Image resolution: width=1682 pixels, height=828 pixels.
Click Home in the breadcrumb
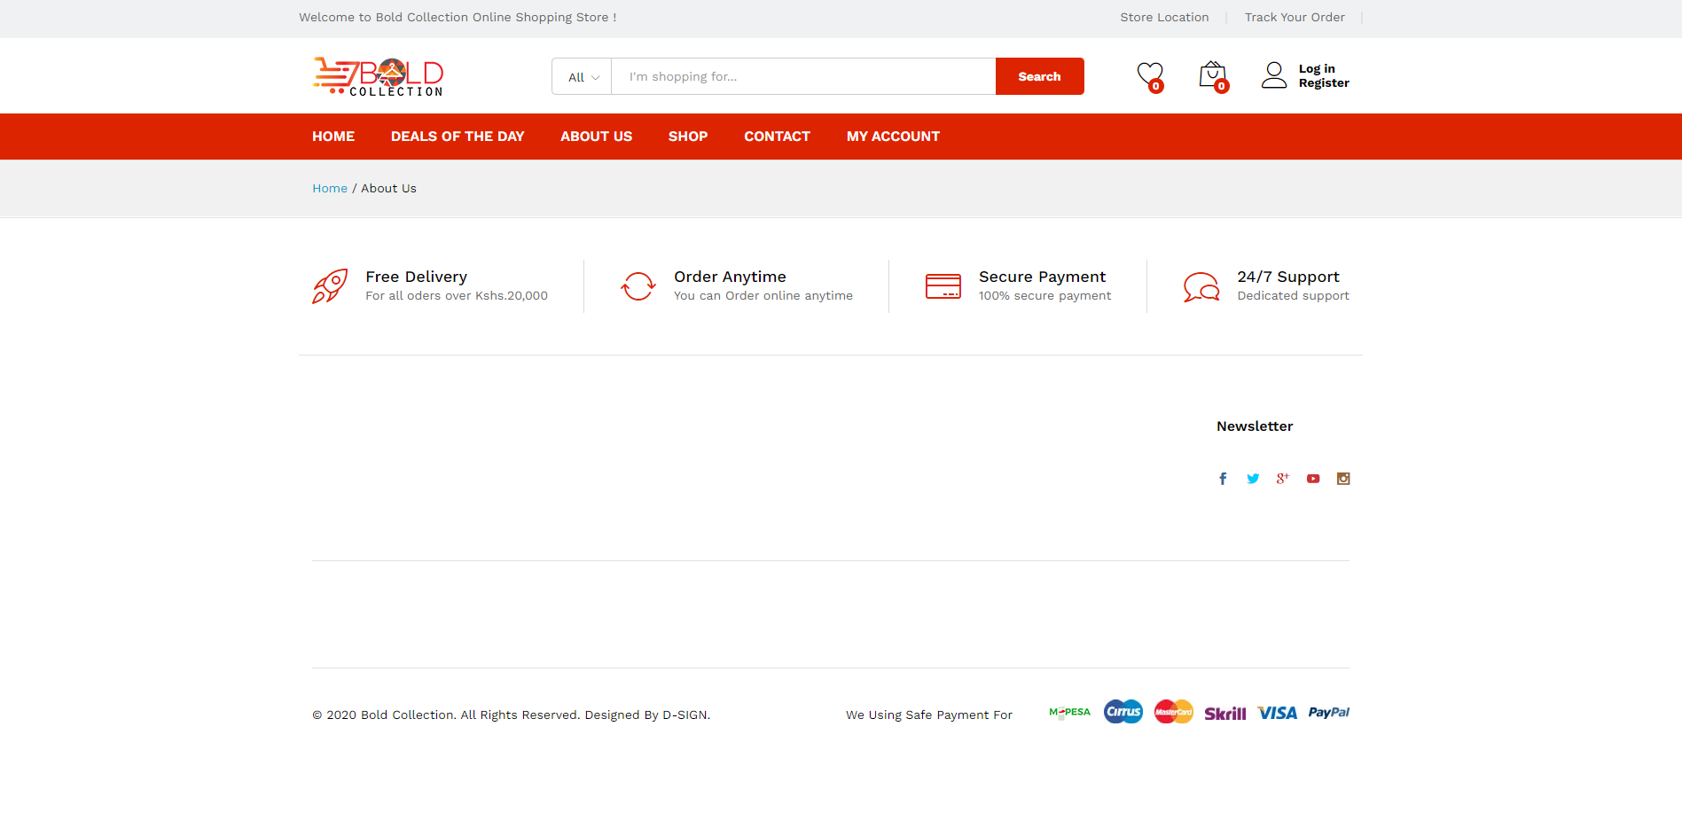point(330,189)
